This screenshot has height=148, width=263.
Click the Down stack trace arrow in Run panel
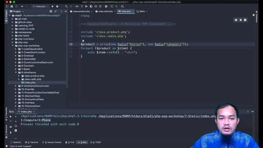(16, 121)
